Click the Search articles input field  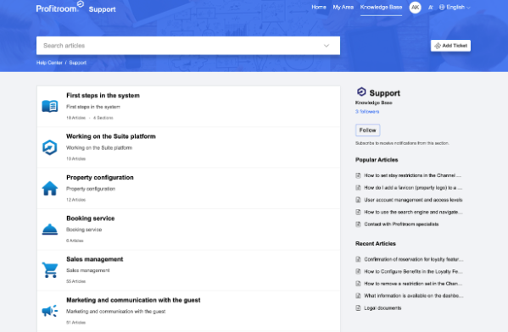[x=188, y=46]
